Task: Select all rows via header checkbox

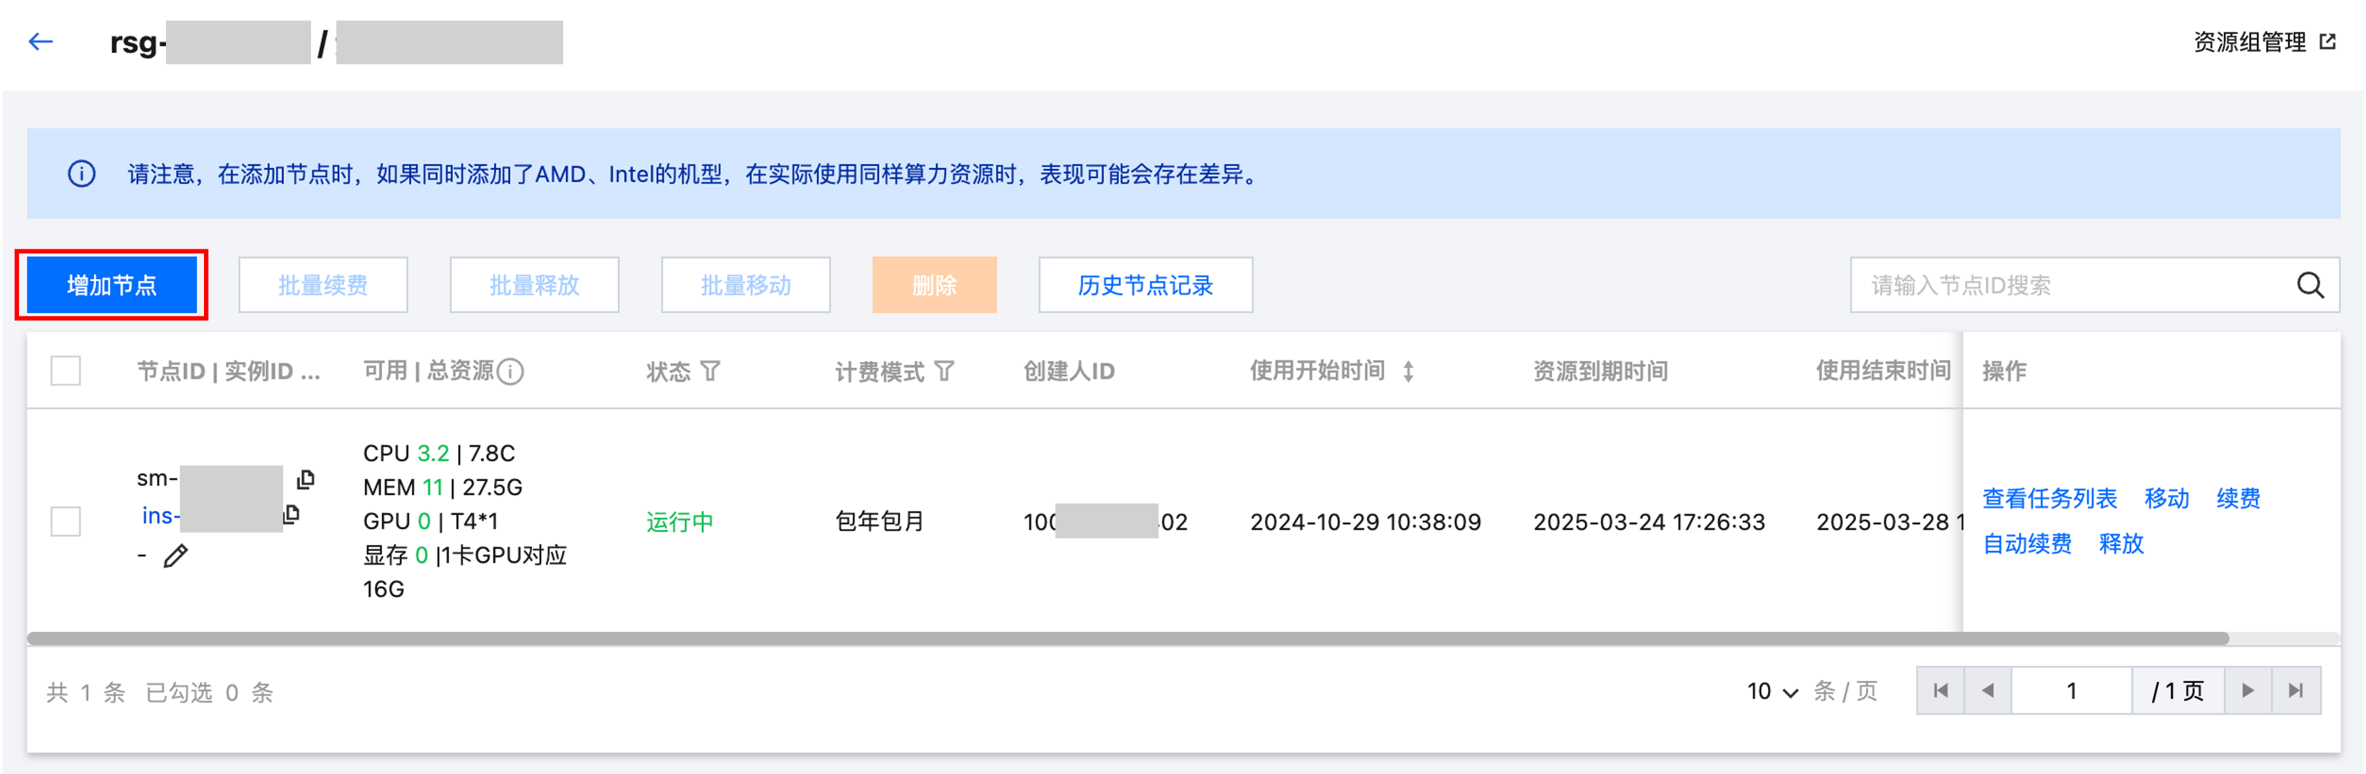Action: [x=66, y=371]
